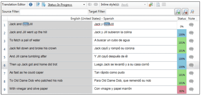Edit target 'Con vinagre y papel marrón'

[113, 89]
